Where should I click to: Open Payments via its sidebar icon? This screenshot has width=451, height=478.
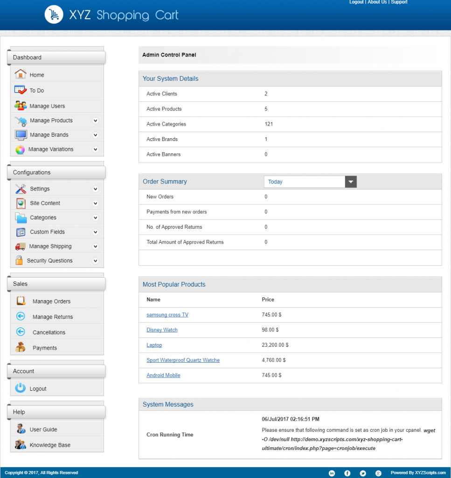[x=21, y=347]
